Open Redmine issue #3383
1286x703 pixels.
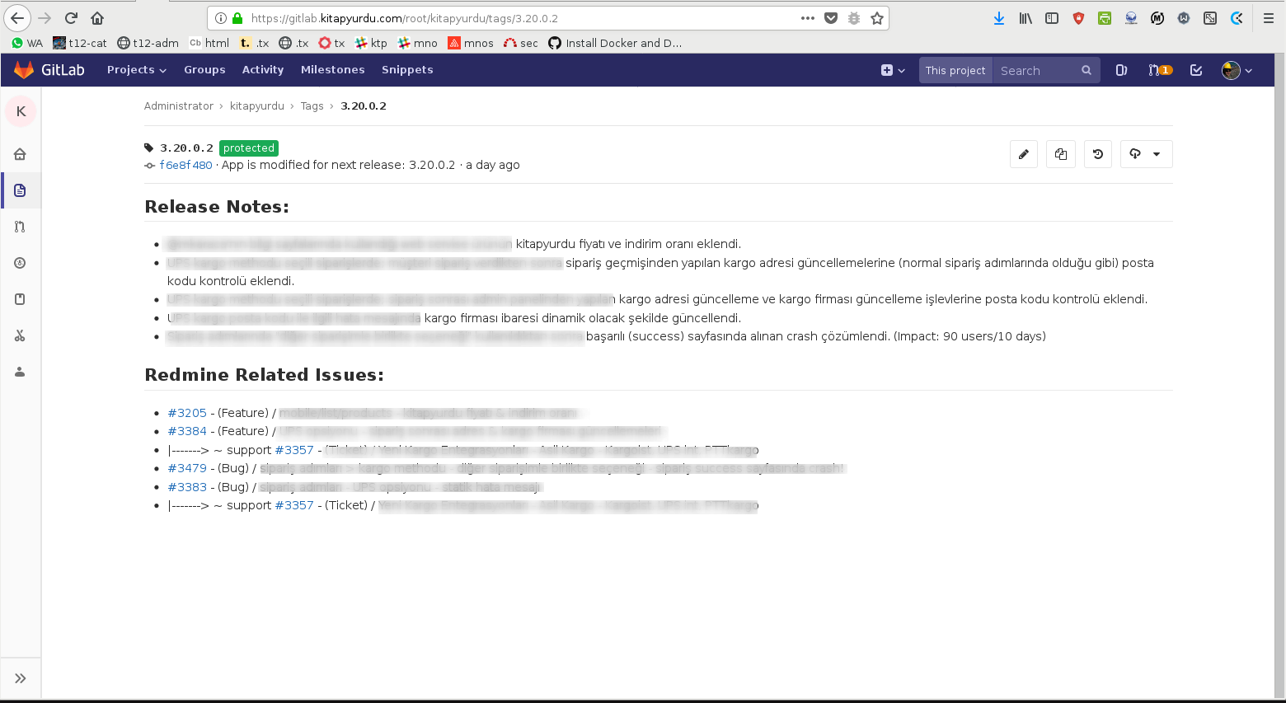[187, 487]
